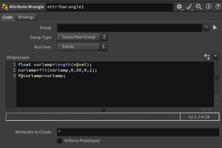Click the node name field attribwrangle1

pos(109,7)
